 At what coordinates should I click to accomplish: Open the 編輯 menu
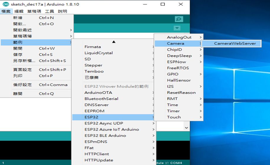click(19, 11)
